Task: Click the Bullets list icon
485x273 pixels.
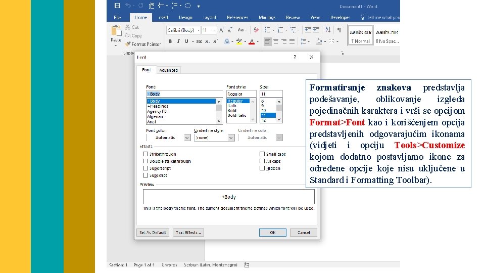Action: (x=268, y=30)
